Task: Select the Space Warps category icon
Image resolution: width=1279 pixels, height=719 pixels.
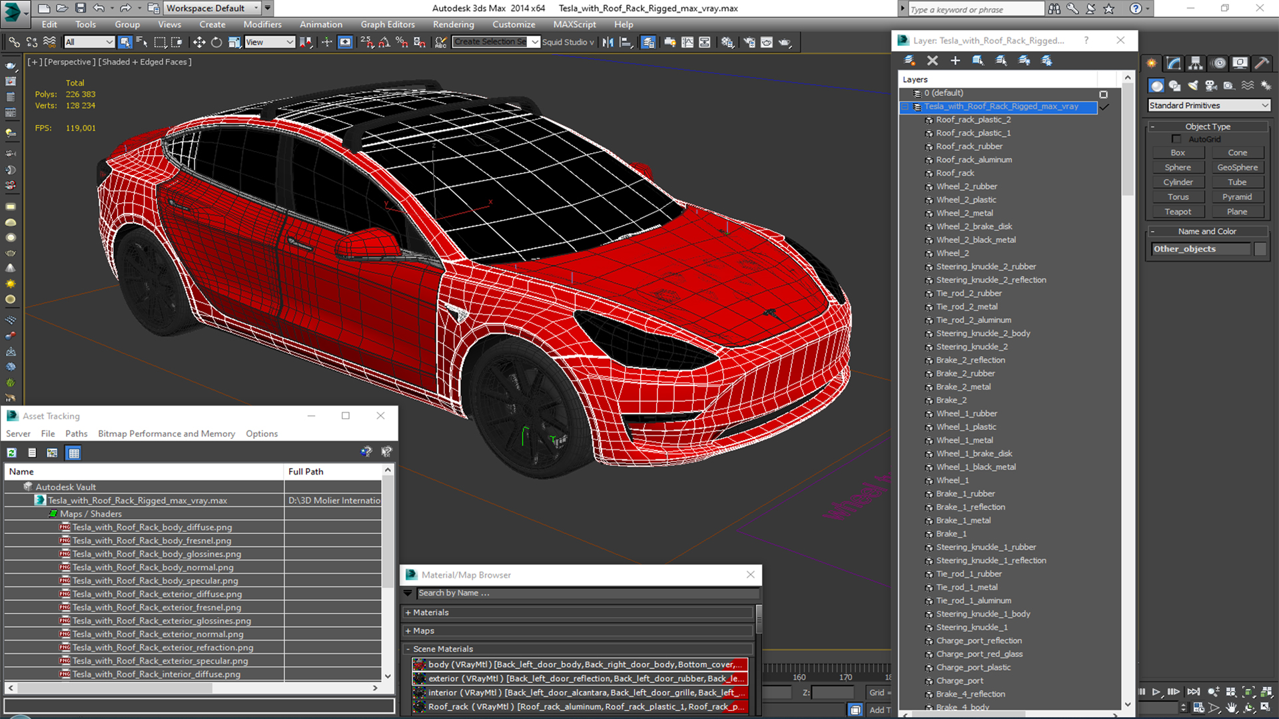Action: click(x=1248, y=86)
